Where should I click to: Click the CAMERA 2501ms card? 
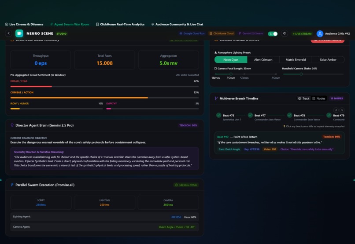[168, 203]
